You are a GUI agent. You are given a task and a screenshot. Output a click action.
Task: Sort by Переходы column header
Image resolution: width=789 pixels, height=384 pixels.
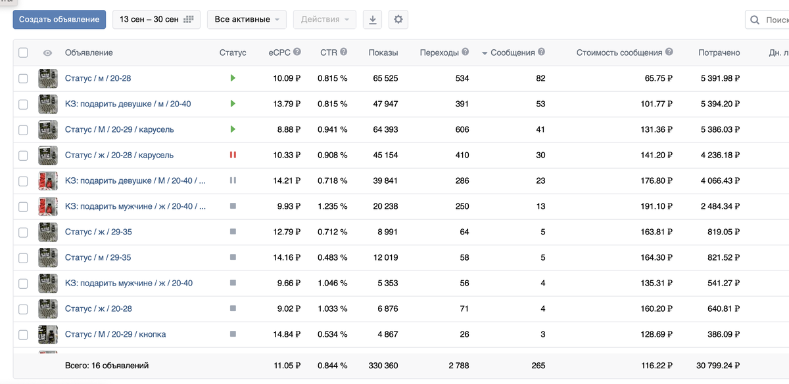[439, 53]
